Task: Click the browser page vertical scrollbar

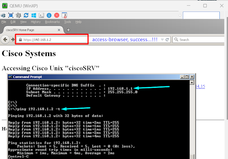Action: point(227,68)
